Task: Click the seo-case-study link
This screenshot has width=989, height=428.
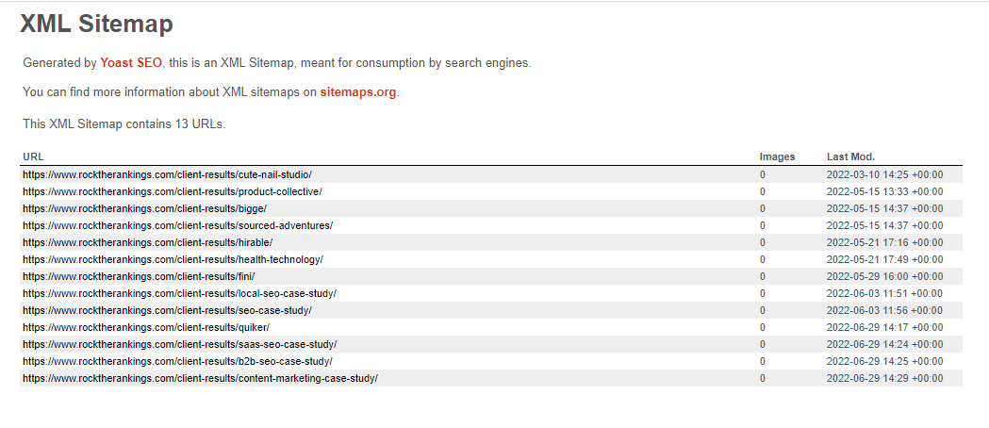Action: coord(167,310)
